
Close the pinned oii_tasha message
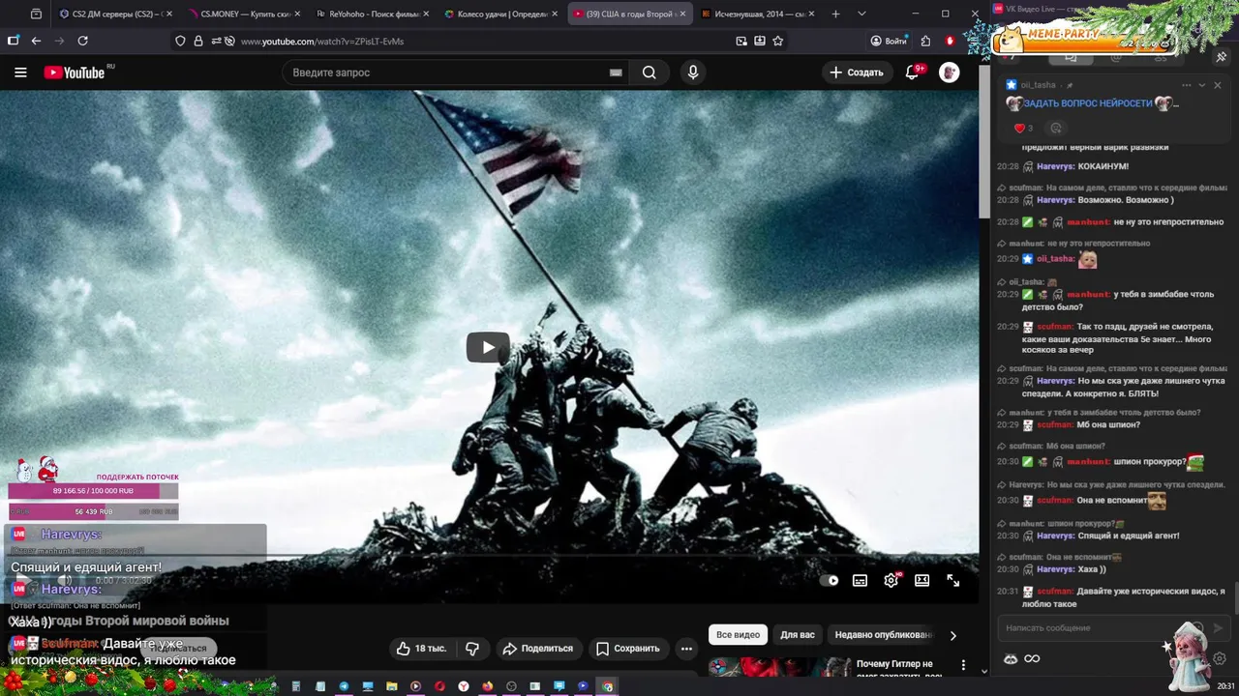(1218, 85)
